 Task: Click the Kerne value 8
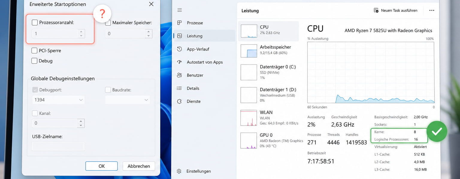415,132
